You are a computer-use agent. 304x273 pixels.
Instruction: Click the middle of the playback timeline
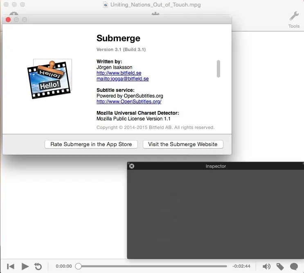151,266
